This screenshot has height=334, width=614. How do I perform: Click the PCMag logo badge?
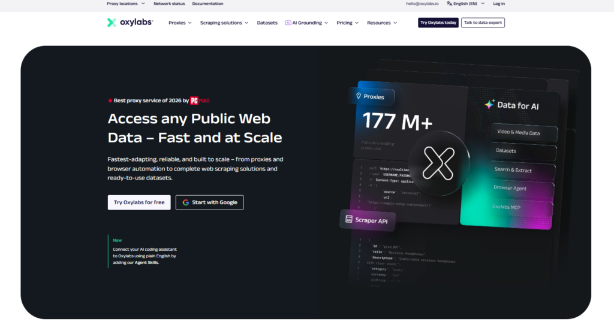click(x=200, y=101)
